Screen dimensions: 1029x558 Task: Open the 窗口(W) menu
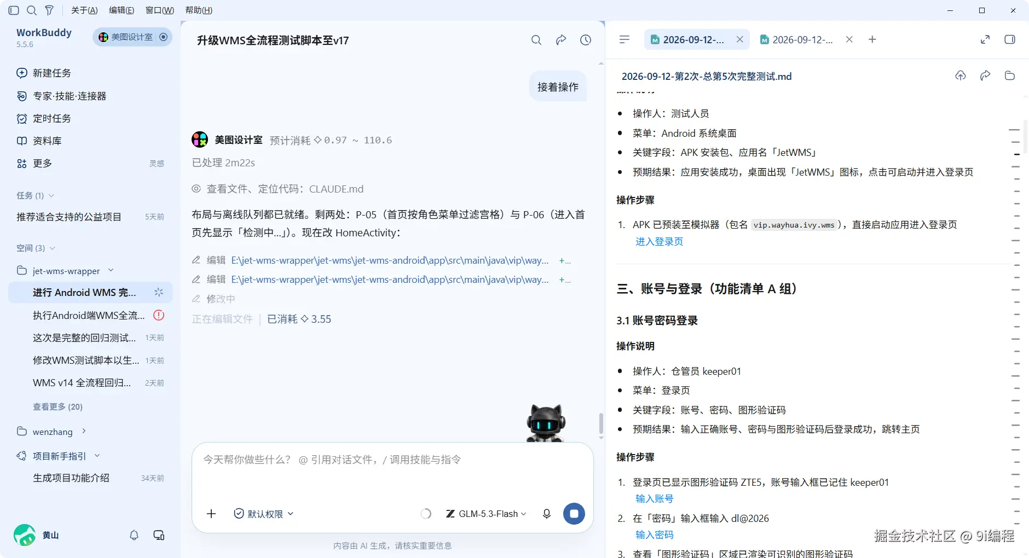(x=160, y=10)
